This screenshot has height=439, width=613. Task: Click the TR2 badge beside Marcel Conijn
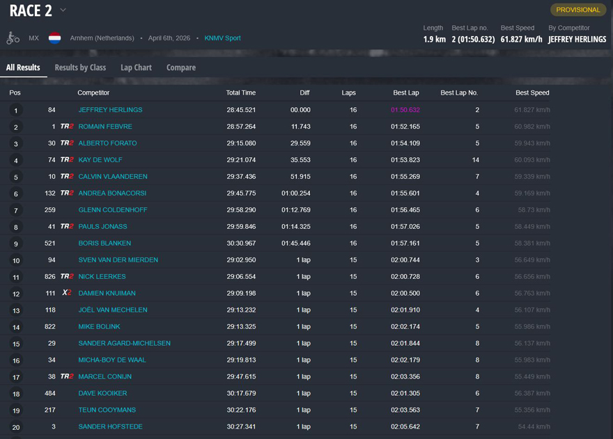tap(67, 377)
